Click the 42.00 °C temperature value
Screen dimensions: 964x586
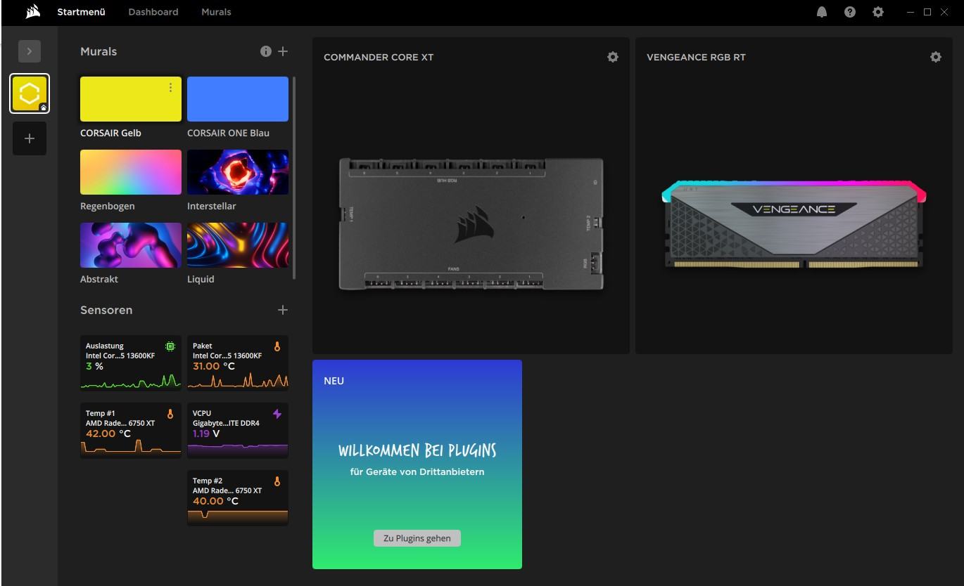click(108, 434)
